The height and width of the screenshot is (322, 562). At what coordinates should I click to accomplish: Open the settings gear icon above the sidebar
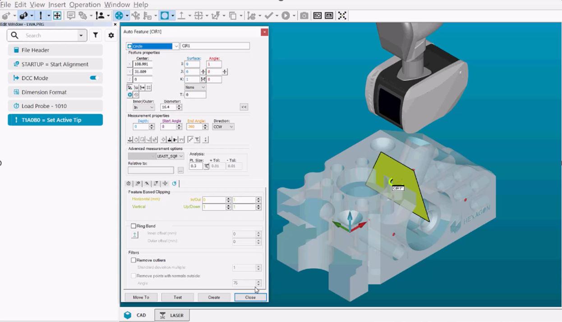tap(111, 35)
